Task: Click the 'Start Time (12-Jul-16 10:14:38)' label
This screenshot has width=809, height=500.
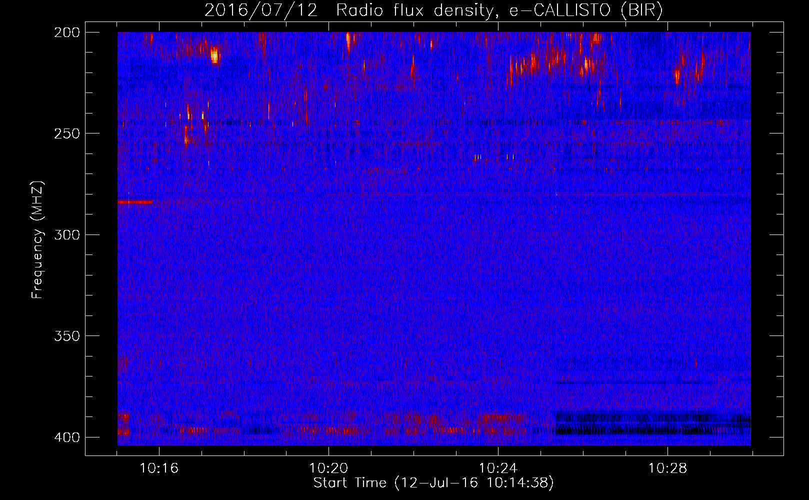Action: [x=433, y=483]
